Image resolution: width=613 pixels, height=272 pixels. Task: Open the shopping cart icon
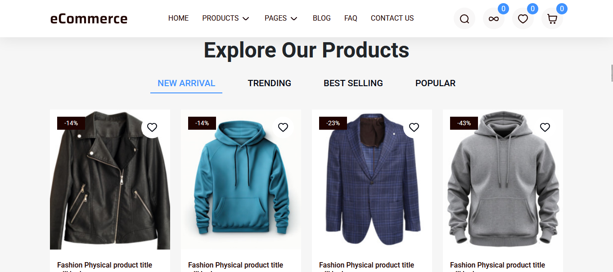552,19
